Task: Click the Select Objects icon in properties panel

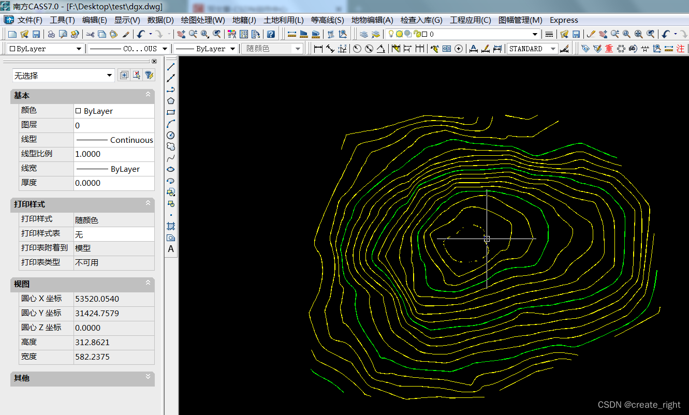Action: (x=136, y=75)
